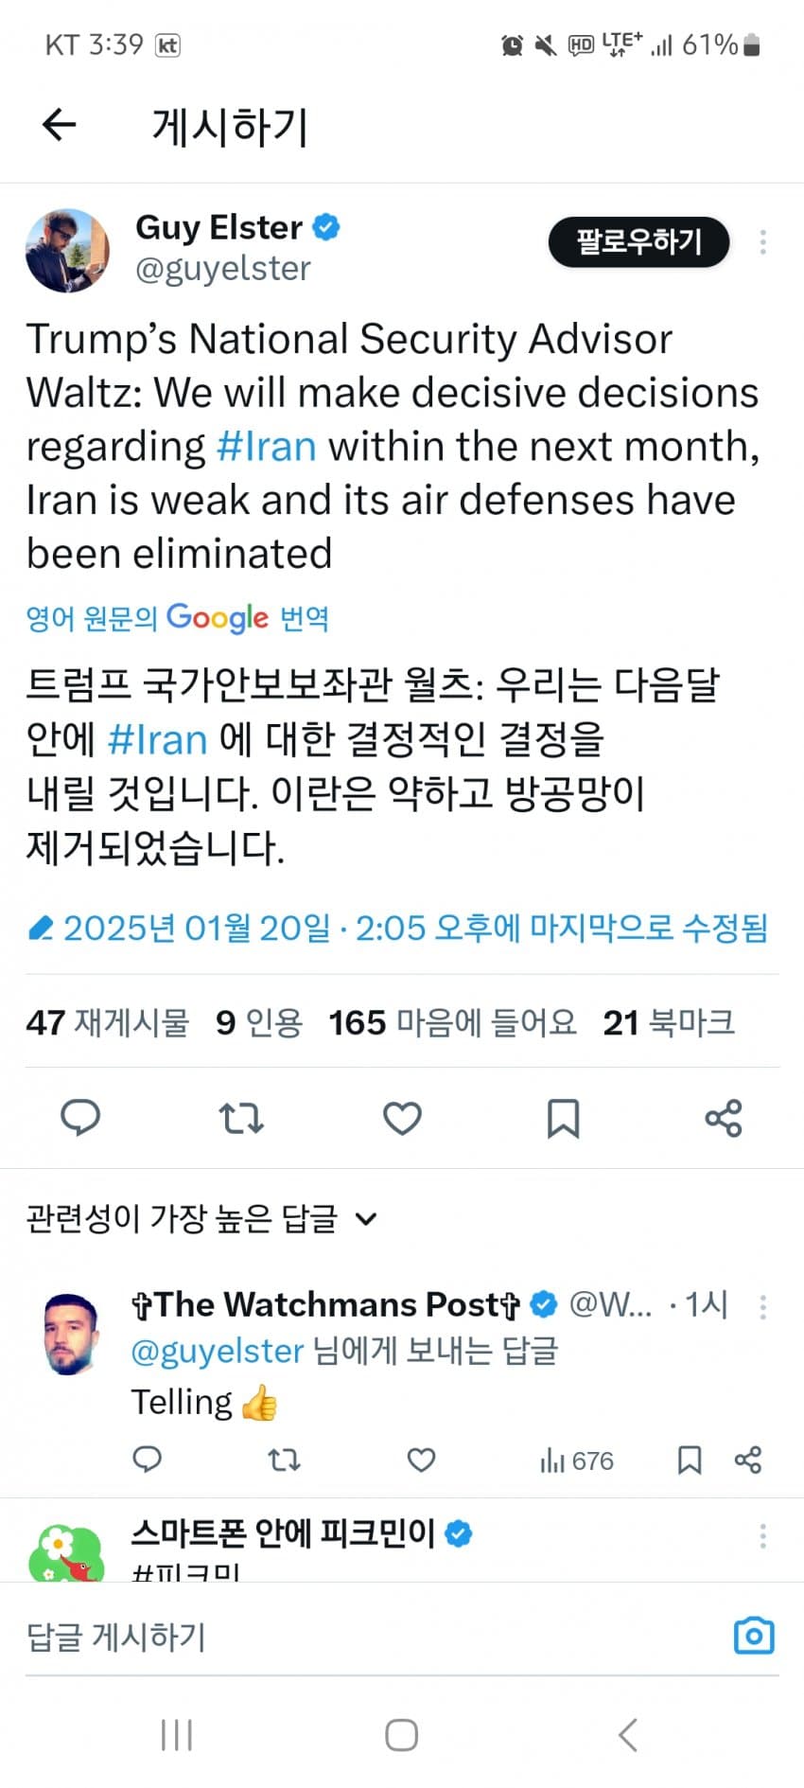This screenshot has width=804, height=1788.
Task: Open options menu on The Watchmans Post reply
Action: (762, 1307)
